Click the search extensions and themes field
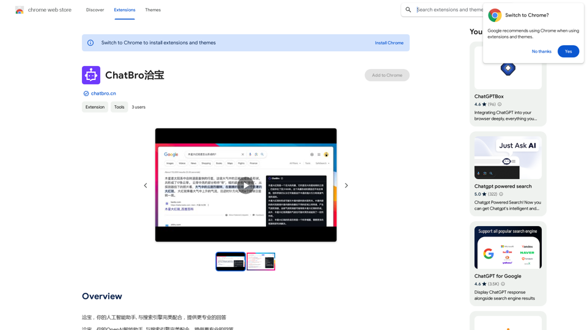 [449, 10]
